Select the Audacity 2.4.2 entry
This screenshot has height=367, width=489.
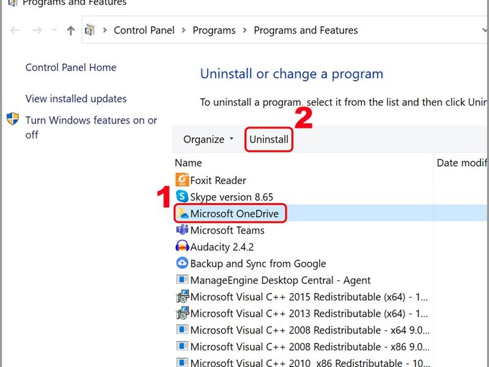(x=222, y=247)
